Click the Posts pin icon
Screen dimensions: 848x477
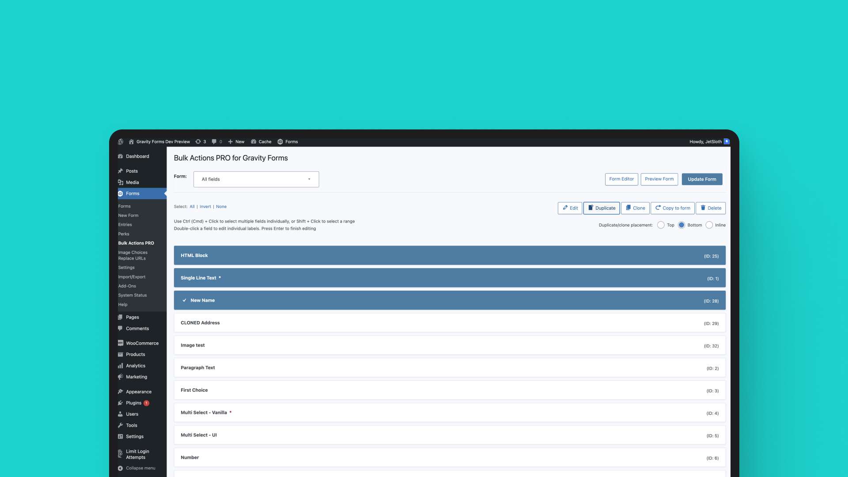point(120,171)
